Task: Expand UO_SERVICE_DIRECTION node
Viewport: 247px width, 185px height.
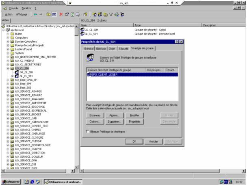Action: (x=8, y=153)
